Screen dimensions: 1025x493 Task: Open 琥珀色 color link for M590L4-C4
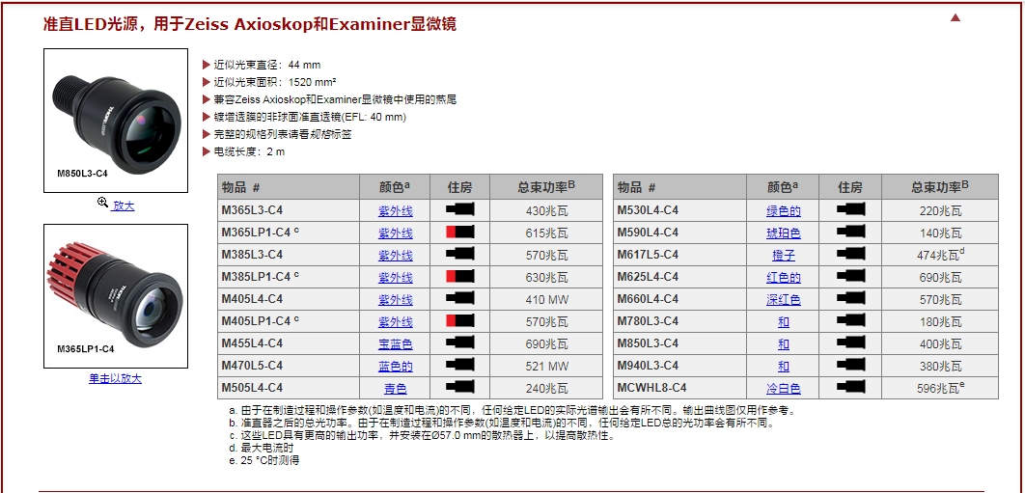click(x=784, y=233)
